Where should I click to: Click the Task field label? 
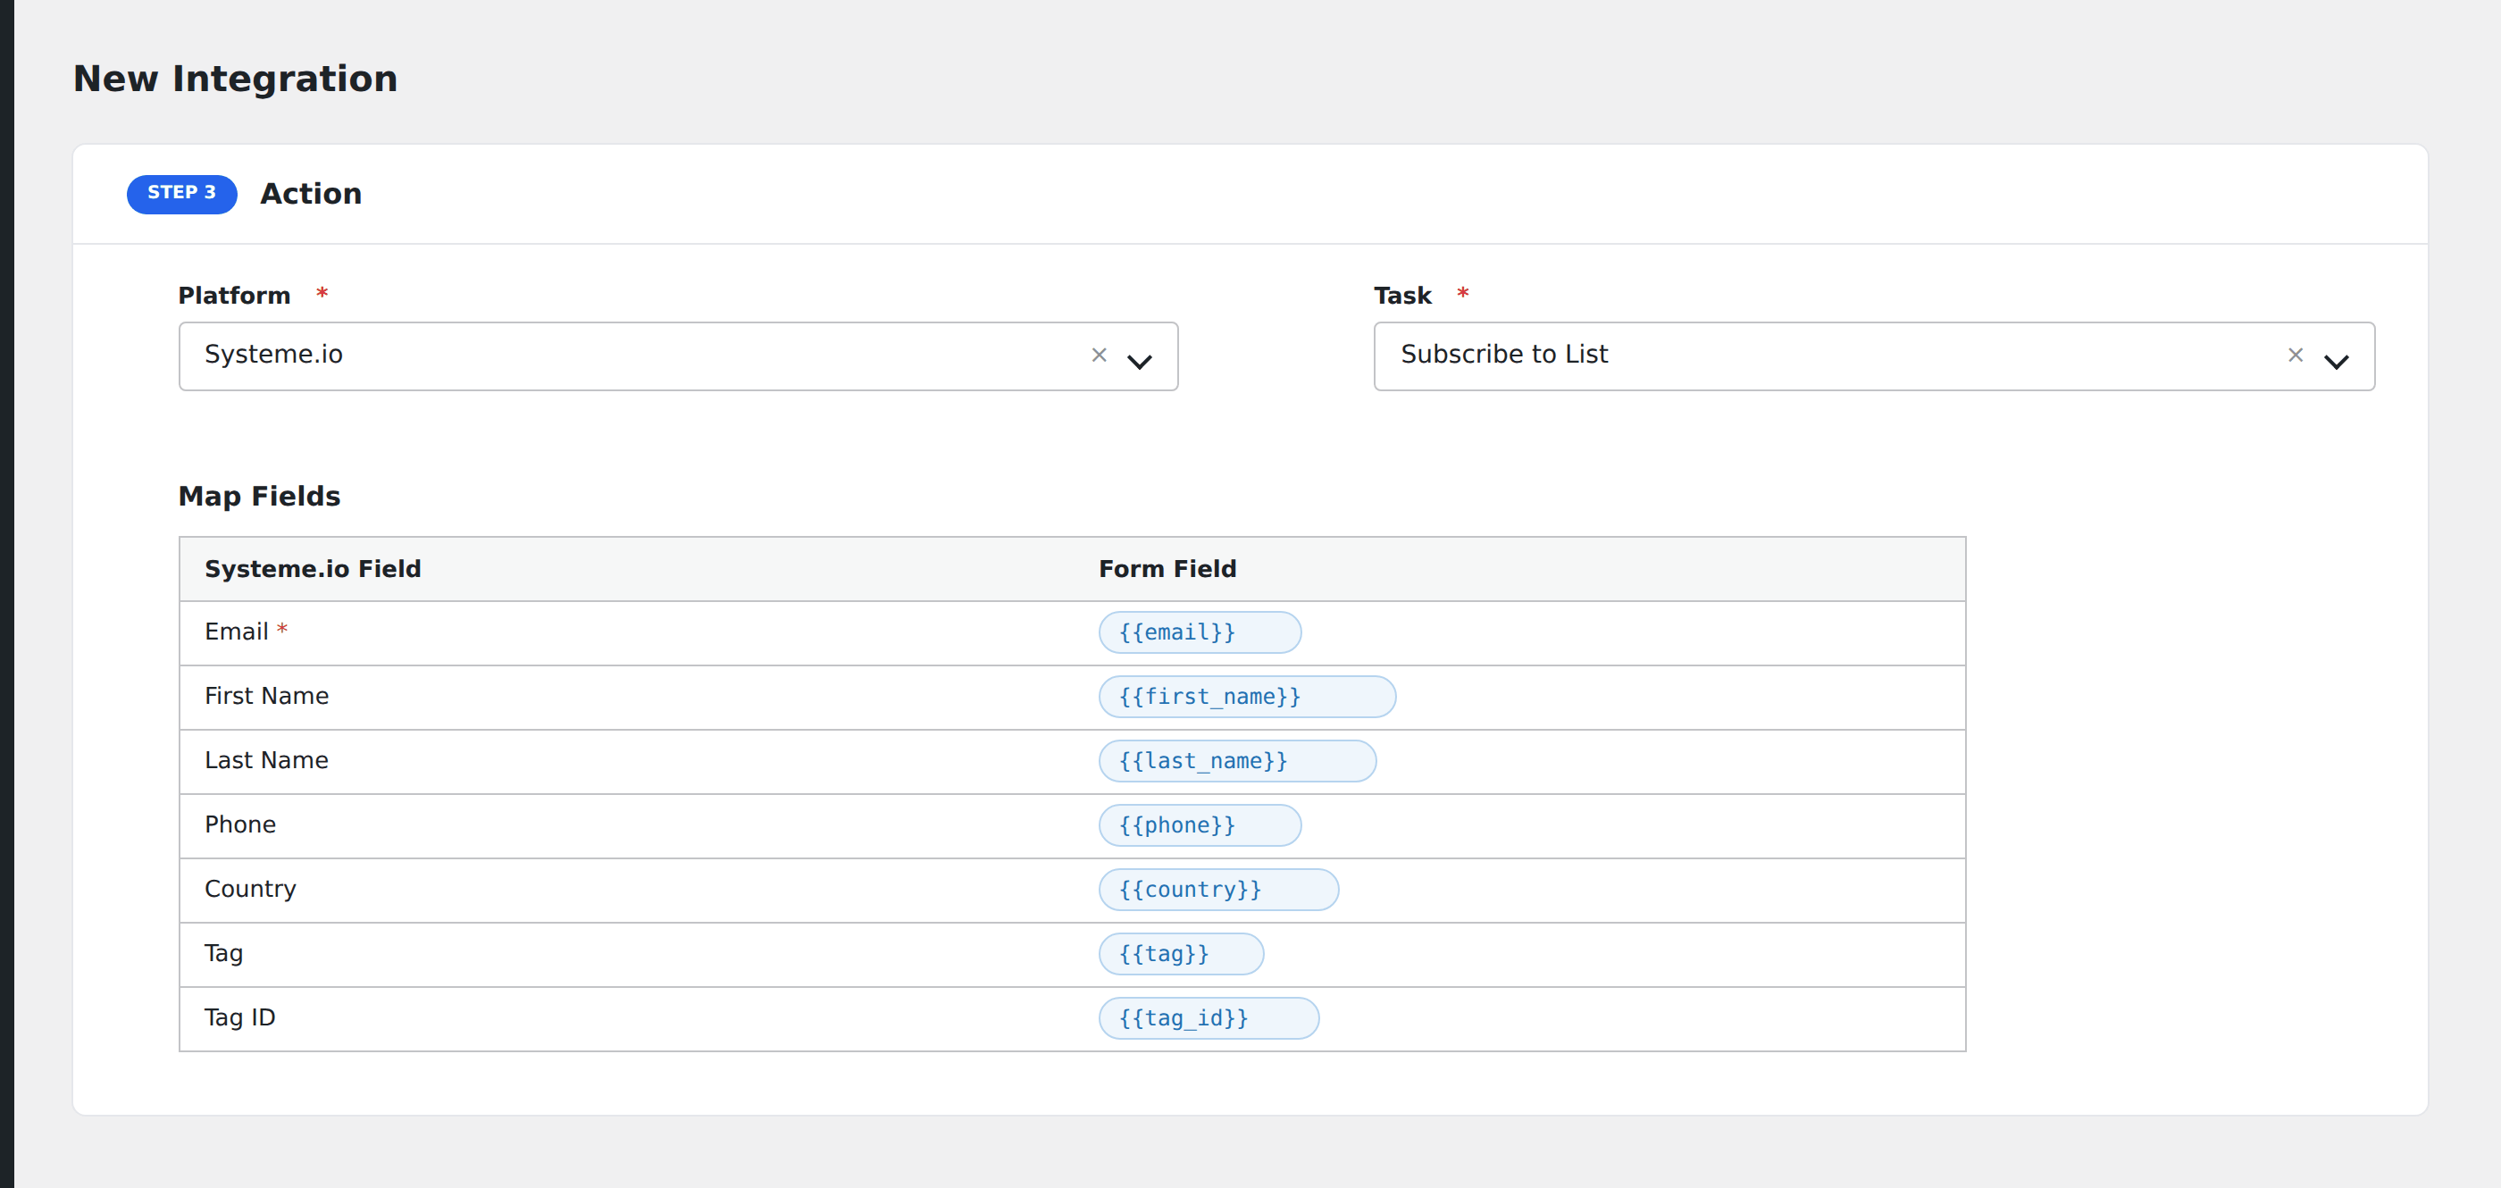pyautogui.click(x=1402, y=296)
